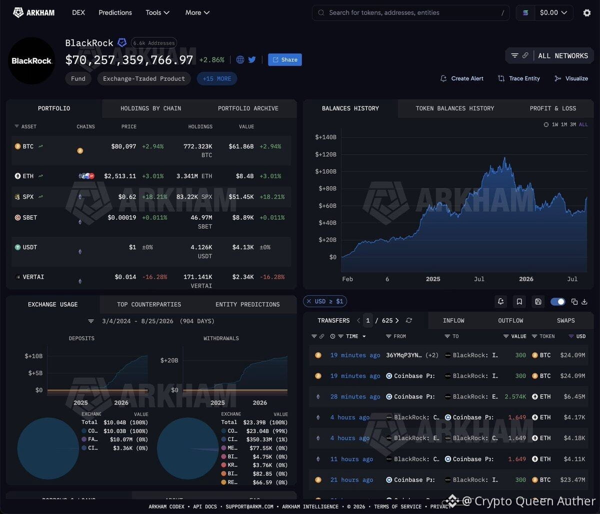Click the bell-plus alert icon above transfers

(500, 301)
